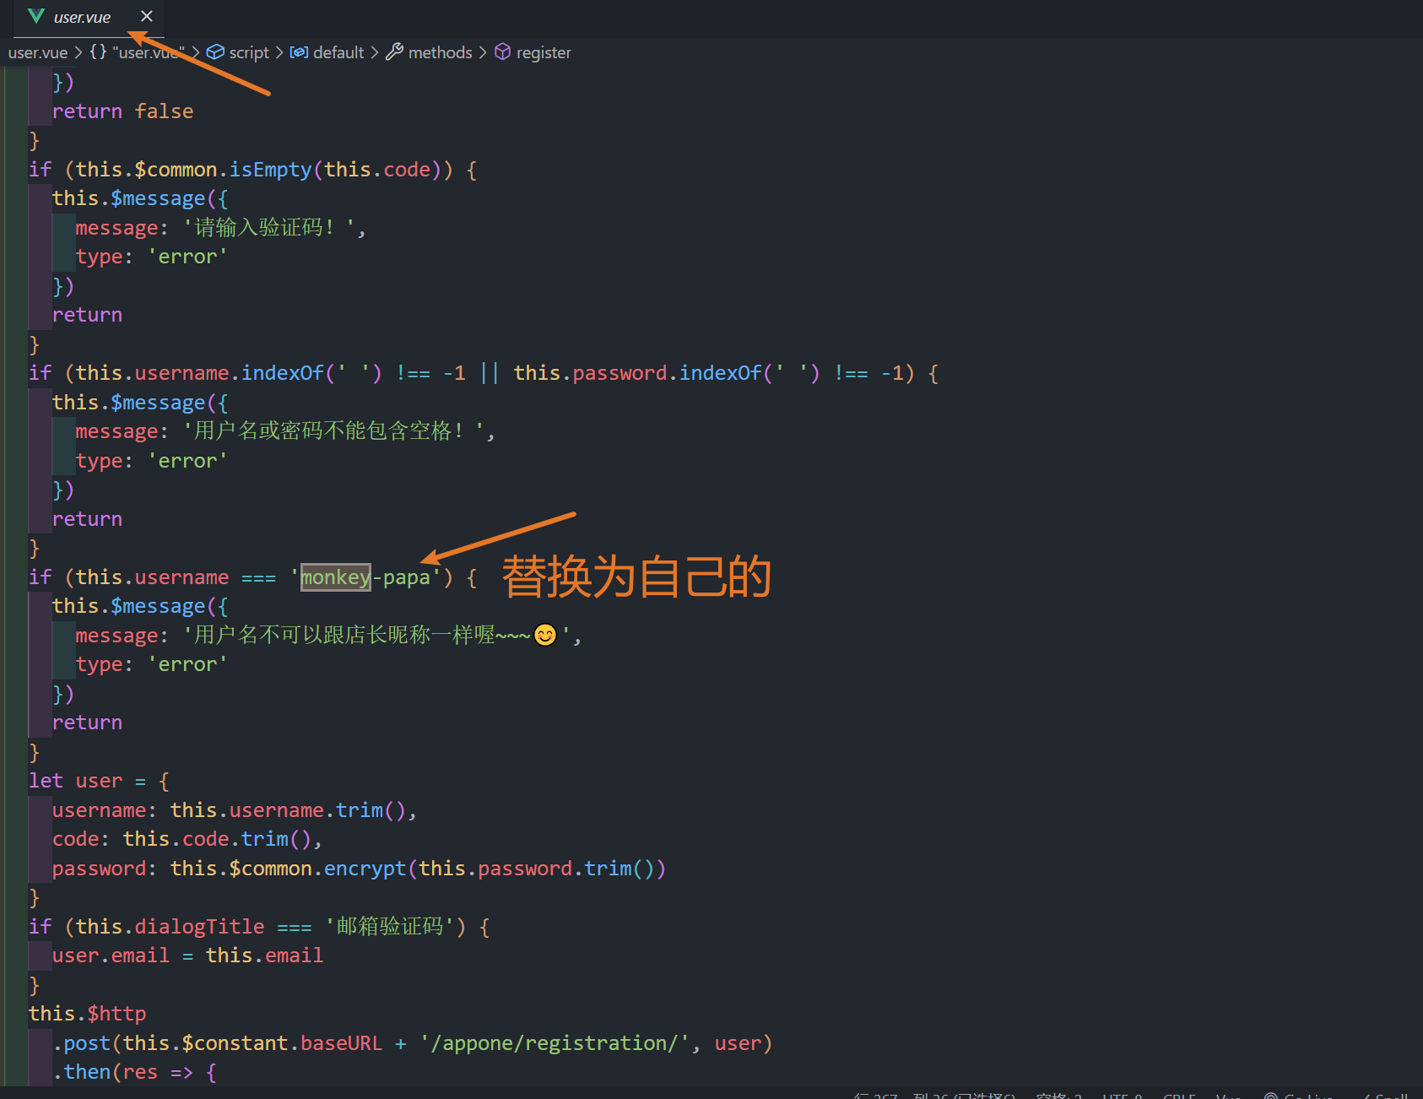Image resolution: width=1423 pixels, height=1099 pixels.
Task: Click 'username: this.username.trim()' line
Action: pos(235,810)
